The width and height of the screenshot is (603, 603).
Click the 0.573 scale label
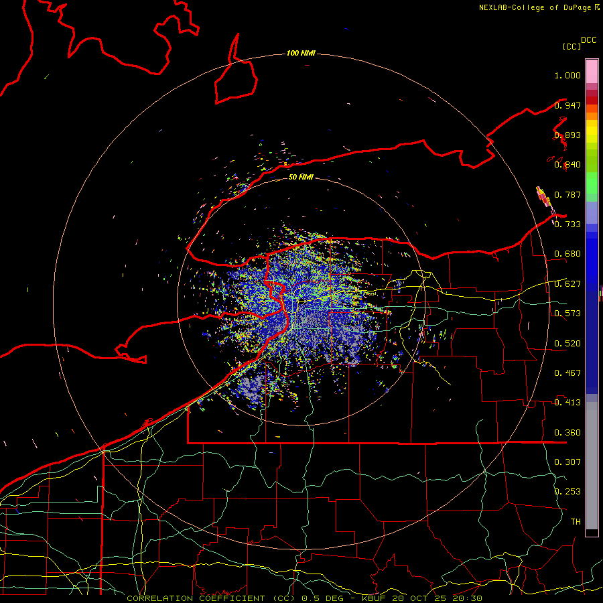click(x=567, y=314)
